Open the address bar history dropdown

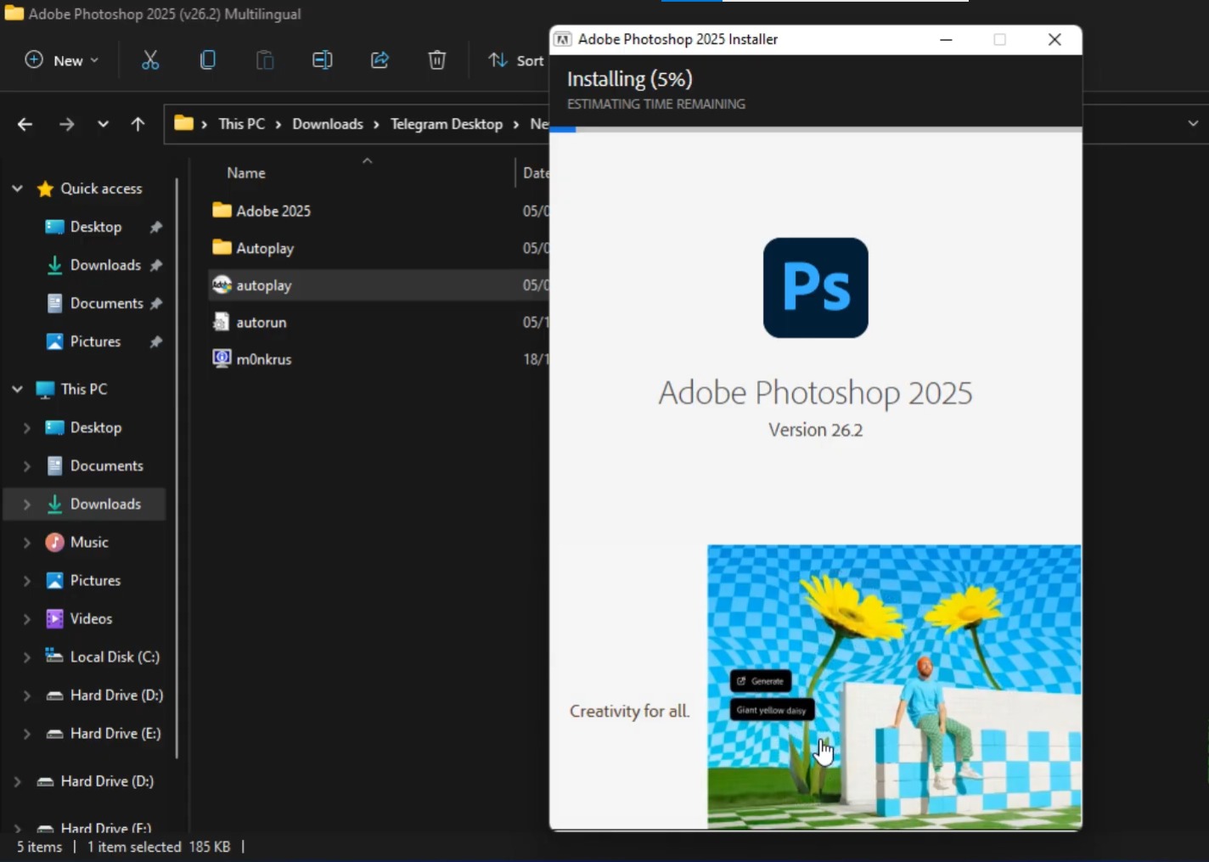pyautogui.click(x=1193, y=124)
